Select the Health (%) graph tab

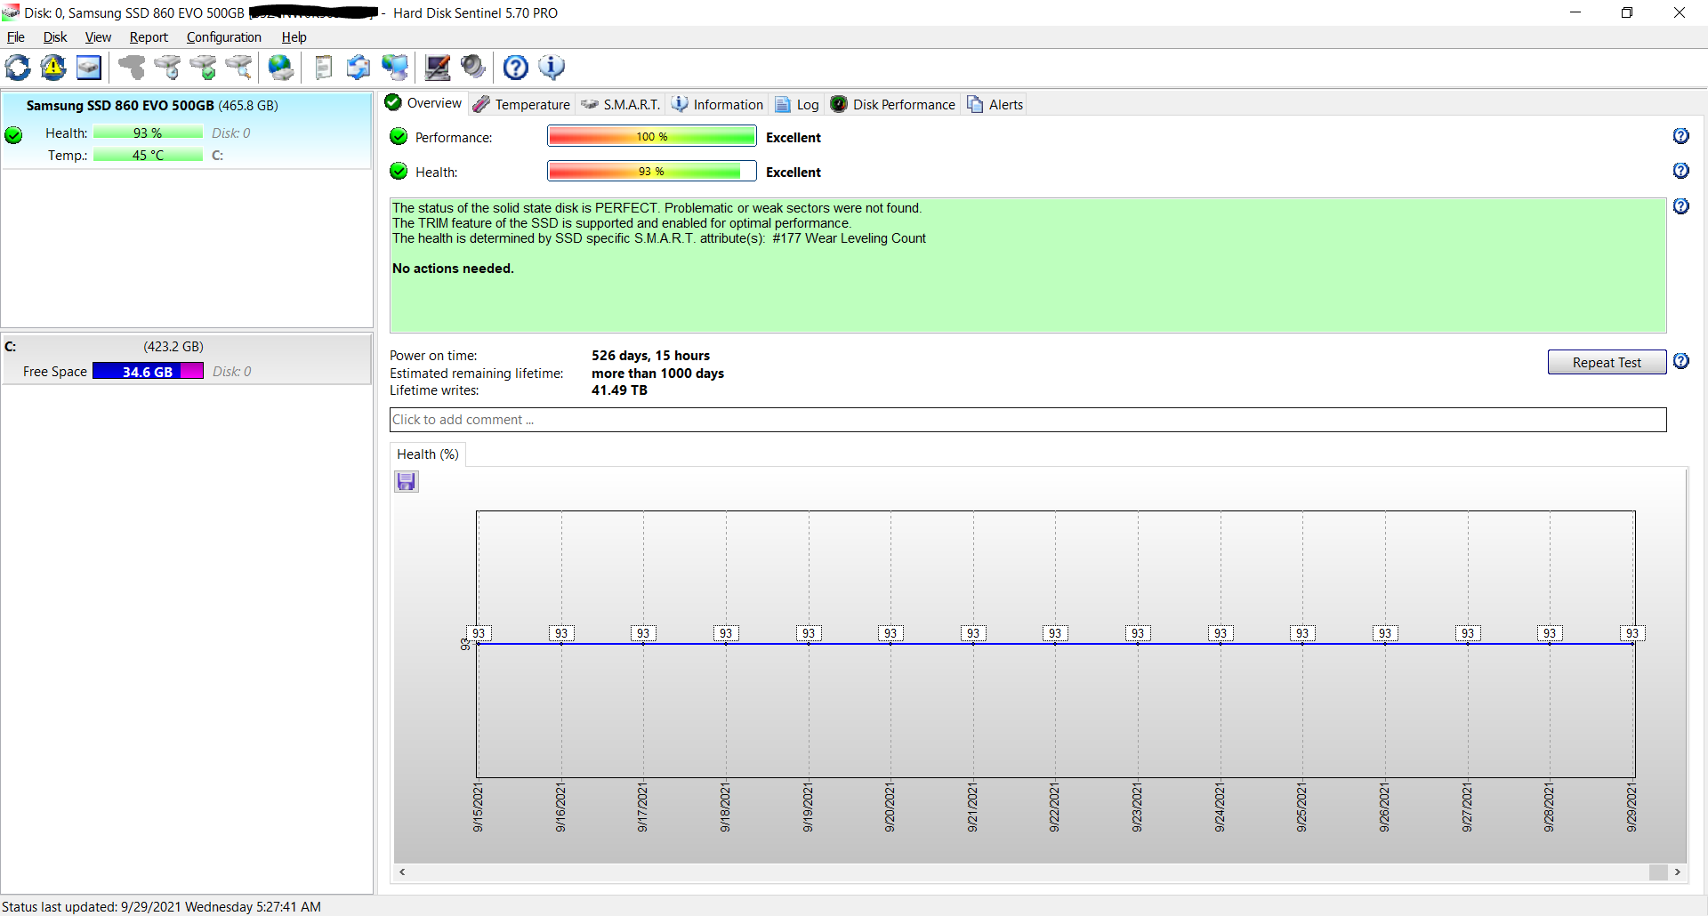[428, 454]
